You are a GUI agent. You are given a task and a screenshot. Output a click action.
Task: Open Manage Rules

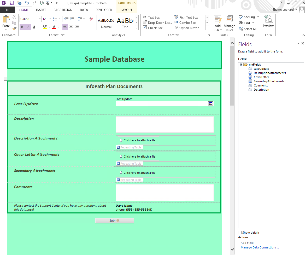pyautogui.click(x=229, y=24)
